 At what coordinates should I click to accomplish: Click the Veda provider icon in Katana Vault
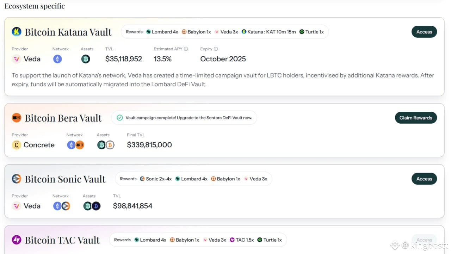[x=17, y=59]
